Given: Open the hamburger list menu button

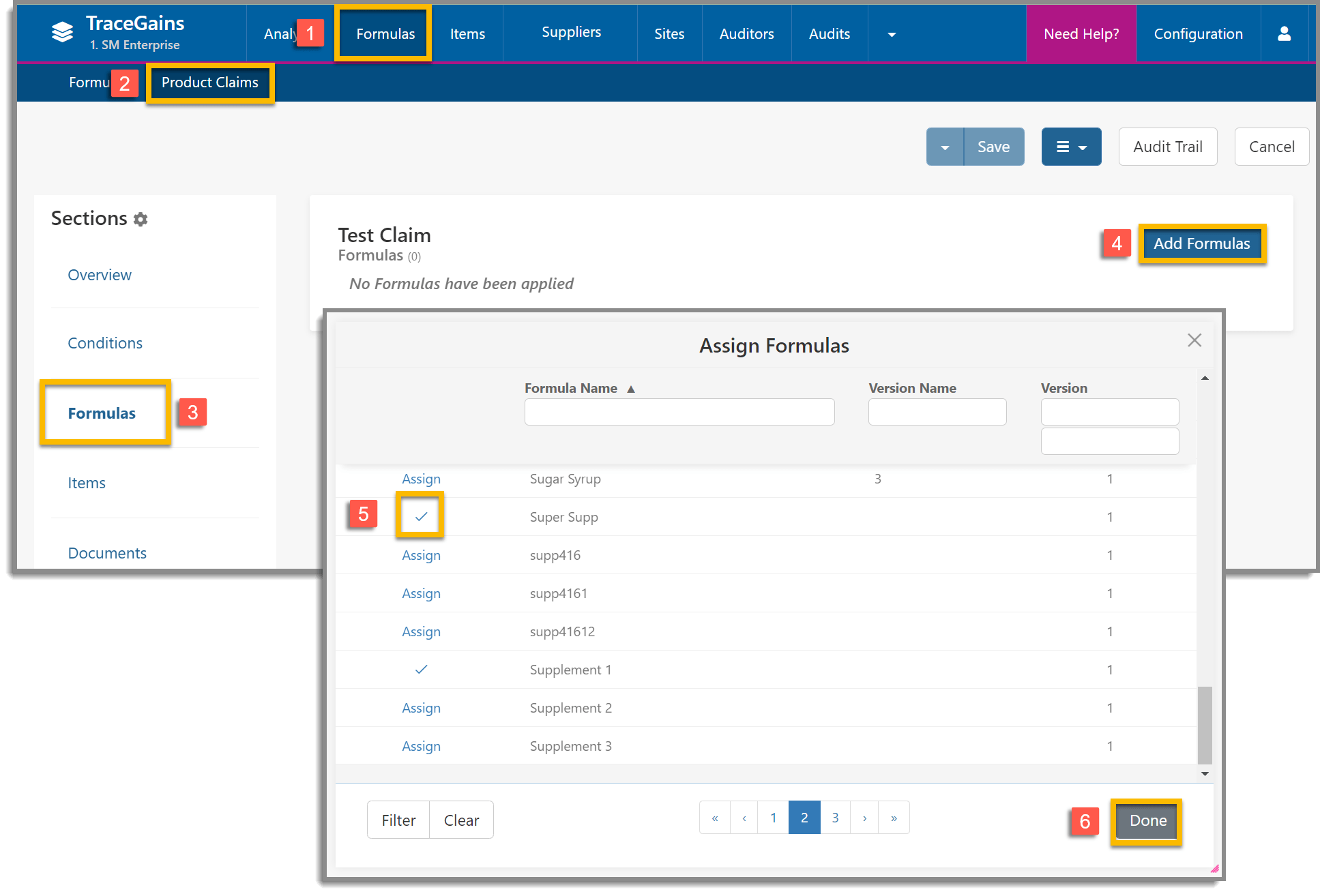Looking at the screenshot, I should [x=1070, y=147].
